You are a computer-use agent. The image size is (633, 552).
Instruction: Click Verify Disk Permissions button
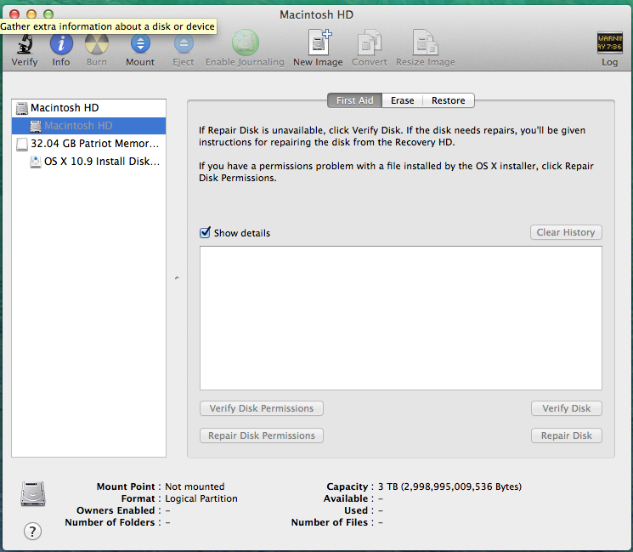coord(261,408)
